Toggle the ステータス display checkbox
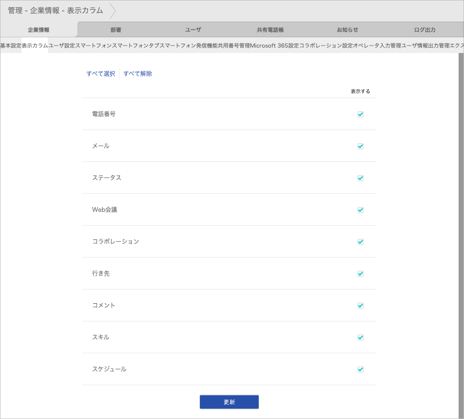The image size is (464, 419). pyautogui.click(x=361, y=178)
